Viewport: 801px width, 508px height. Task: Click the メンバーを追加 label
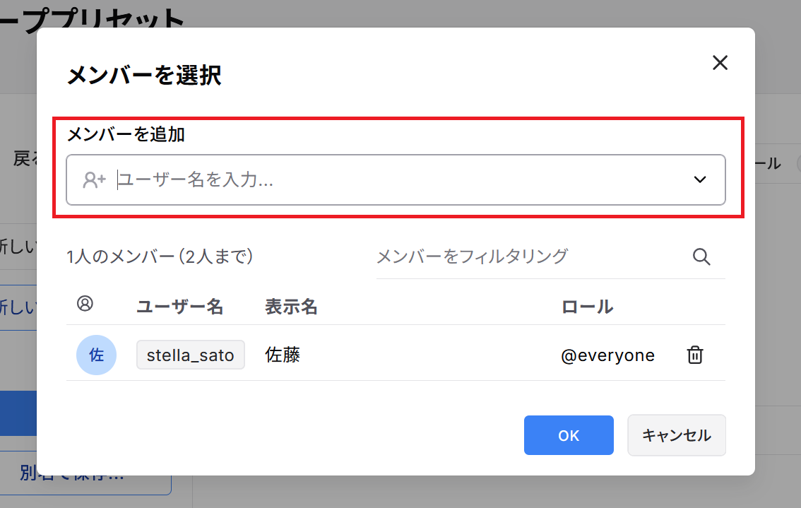(x=126, y=134)
